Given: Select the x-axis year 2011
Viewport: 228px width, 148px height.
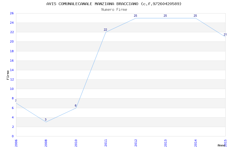Looking at the screenshot, I should pos(106,143).
